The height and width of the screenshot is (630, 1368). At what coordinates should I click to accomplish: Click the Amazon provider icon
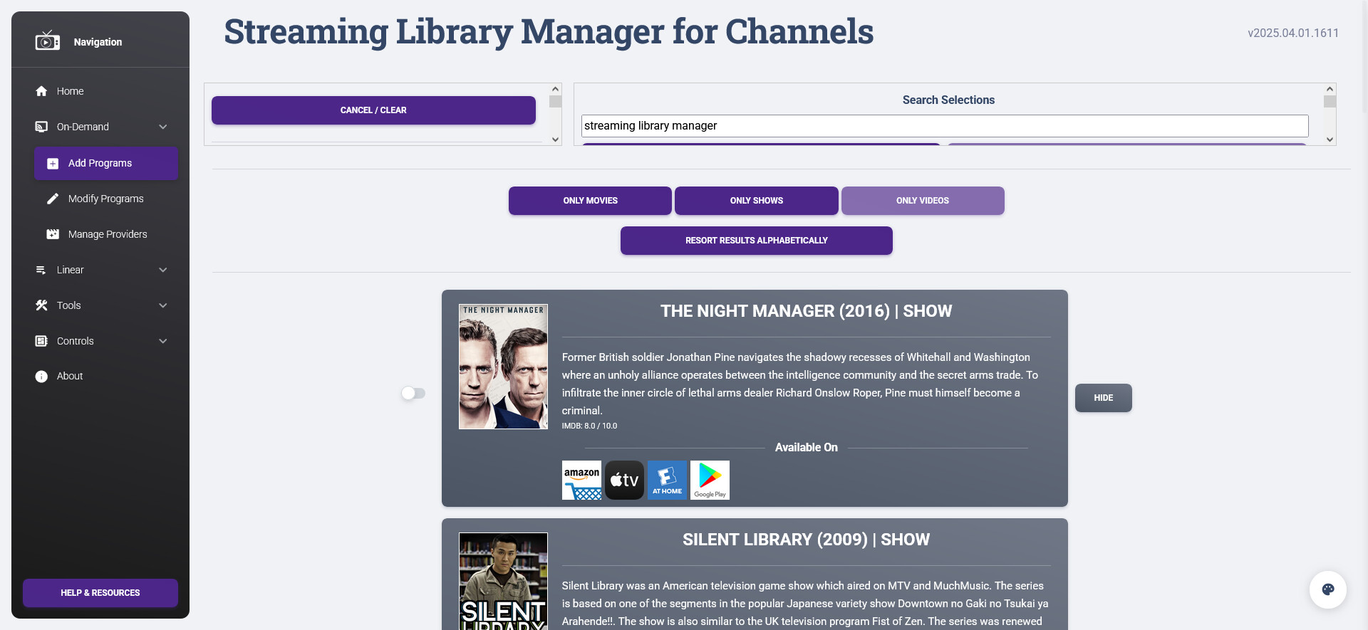click(x=581, y=480)
